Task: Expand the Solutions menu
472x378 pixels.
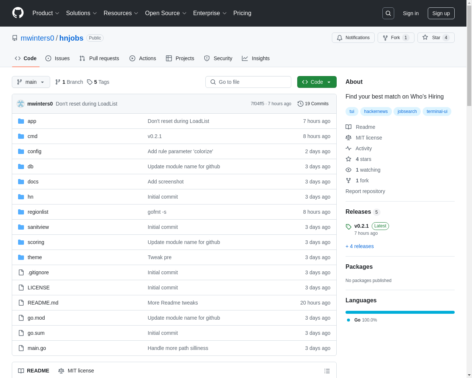Action: (81, 13)
